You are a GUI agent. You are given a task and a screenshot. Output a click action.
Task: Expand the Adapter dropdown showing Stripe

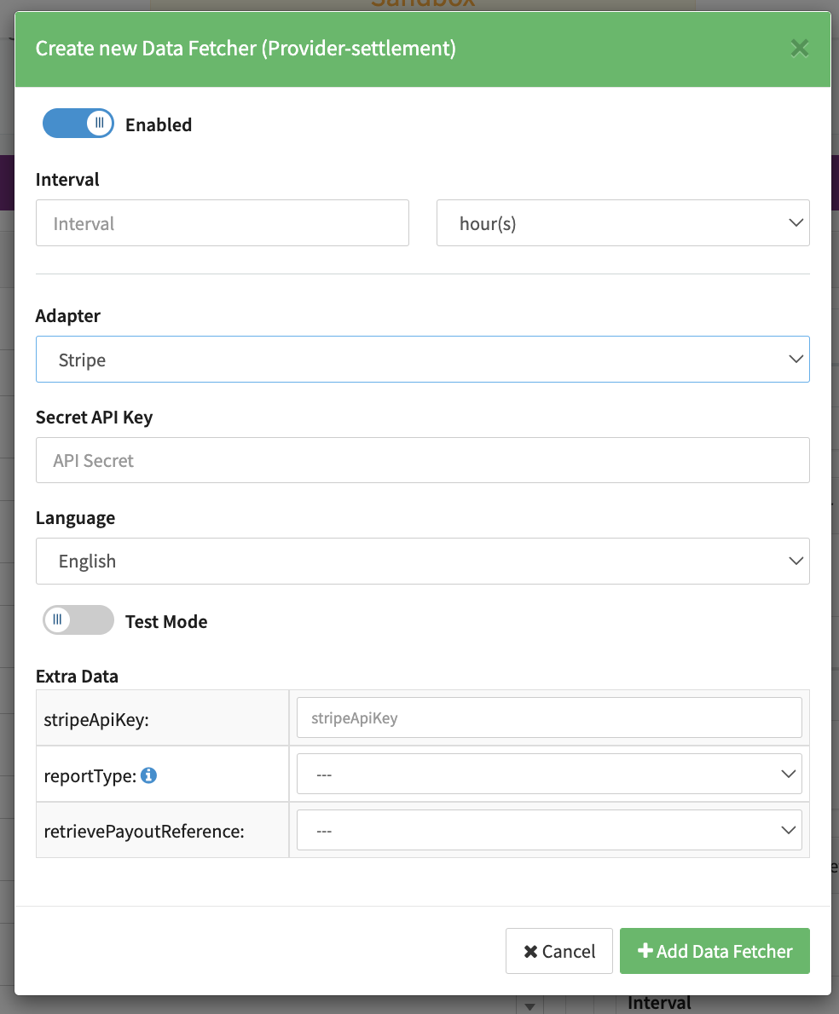[x=422, y=360]
